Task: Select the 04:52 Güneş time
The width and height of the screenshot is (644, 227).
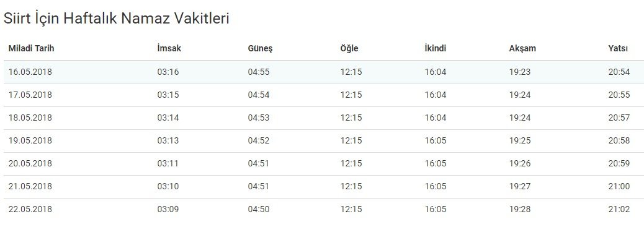Action: (x=259, y=140)
